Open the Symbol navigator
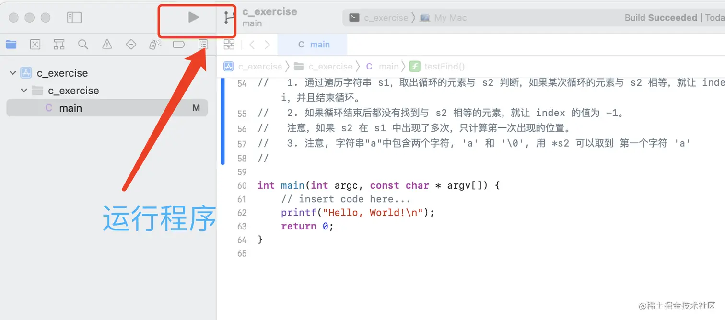 click(x=59, y=44)
